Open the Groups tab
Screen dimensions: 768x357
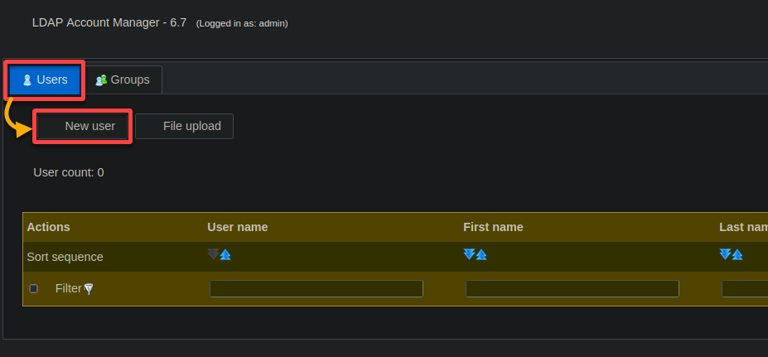123,80
